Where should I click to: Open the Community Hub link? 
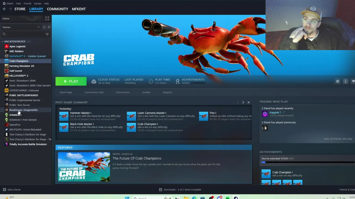[94, 92]
